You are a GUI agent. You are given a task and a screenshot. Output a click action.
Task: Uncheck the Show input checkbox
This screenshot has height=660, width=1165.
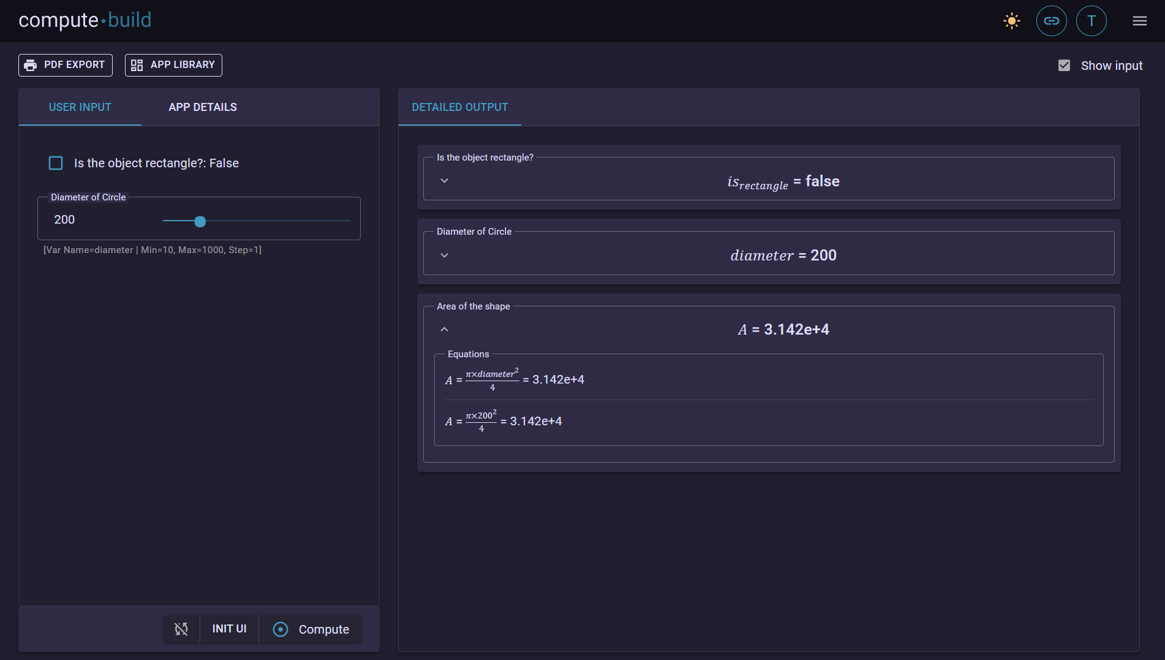pyautogui.click(x=1065, y=65)
